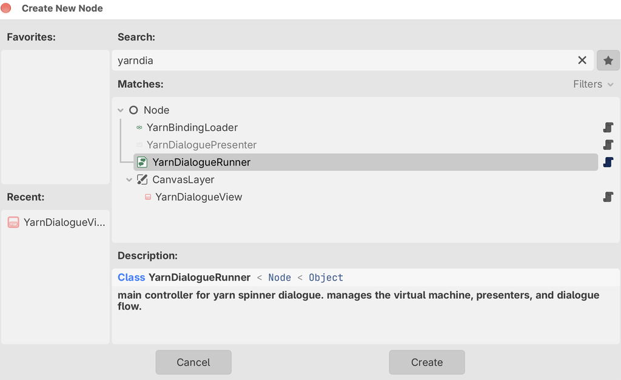This screenshot has width=621, height=380.
Task: Select the greyed YarnDialoguePresenter entry
Action: pyautogui.click(x=201, y=145)
